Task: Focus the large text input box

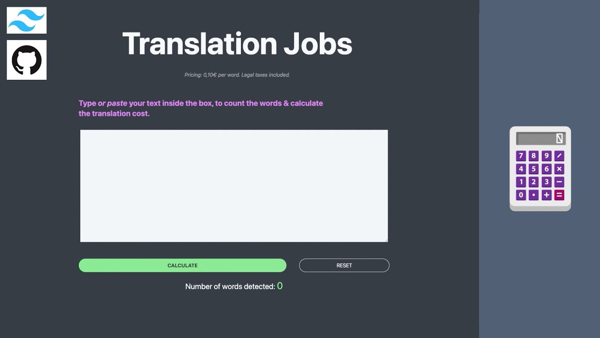Action: [x=234, y=186]
